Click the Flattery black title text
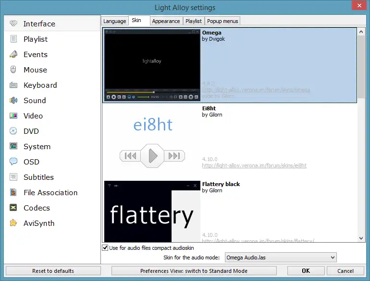 click(221, 184)
